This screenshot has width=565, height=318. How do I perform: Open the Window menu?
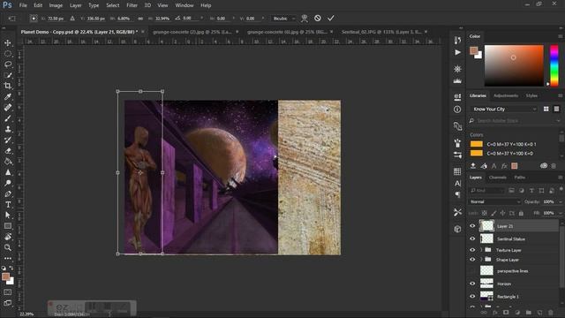185,5
